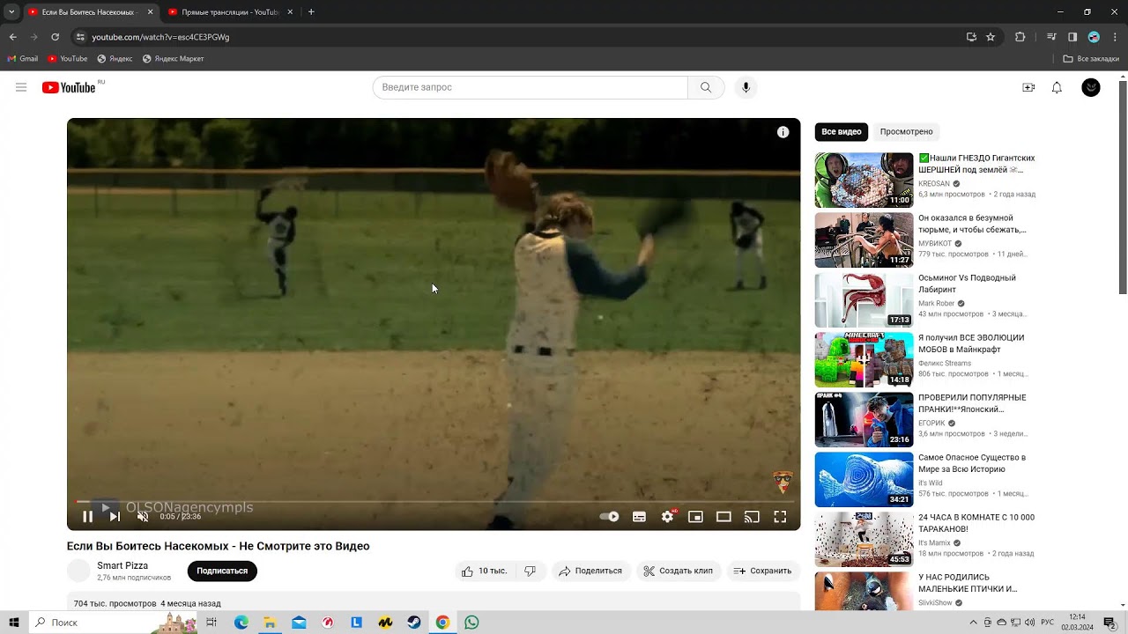Open the Gmail bookmark

point(23,59)
